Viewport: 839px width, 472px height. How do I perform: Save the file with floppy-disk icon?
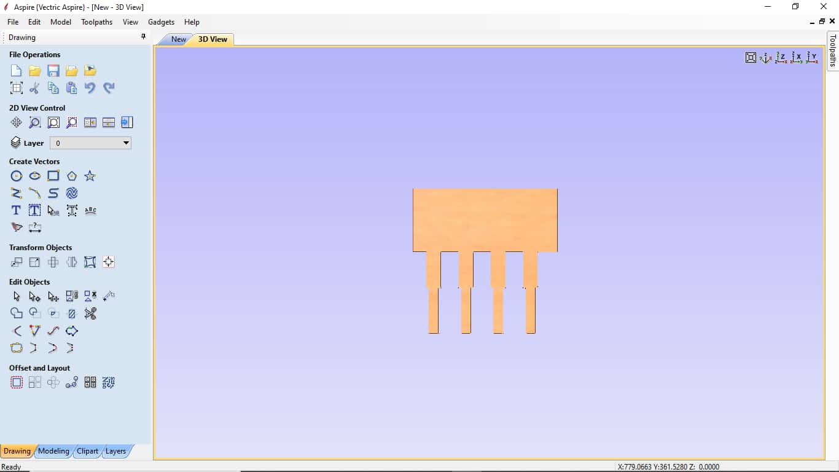[x=53, y=71]
